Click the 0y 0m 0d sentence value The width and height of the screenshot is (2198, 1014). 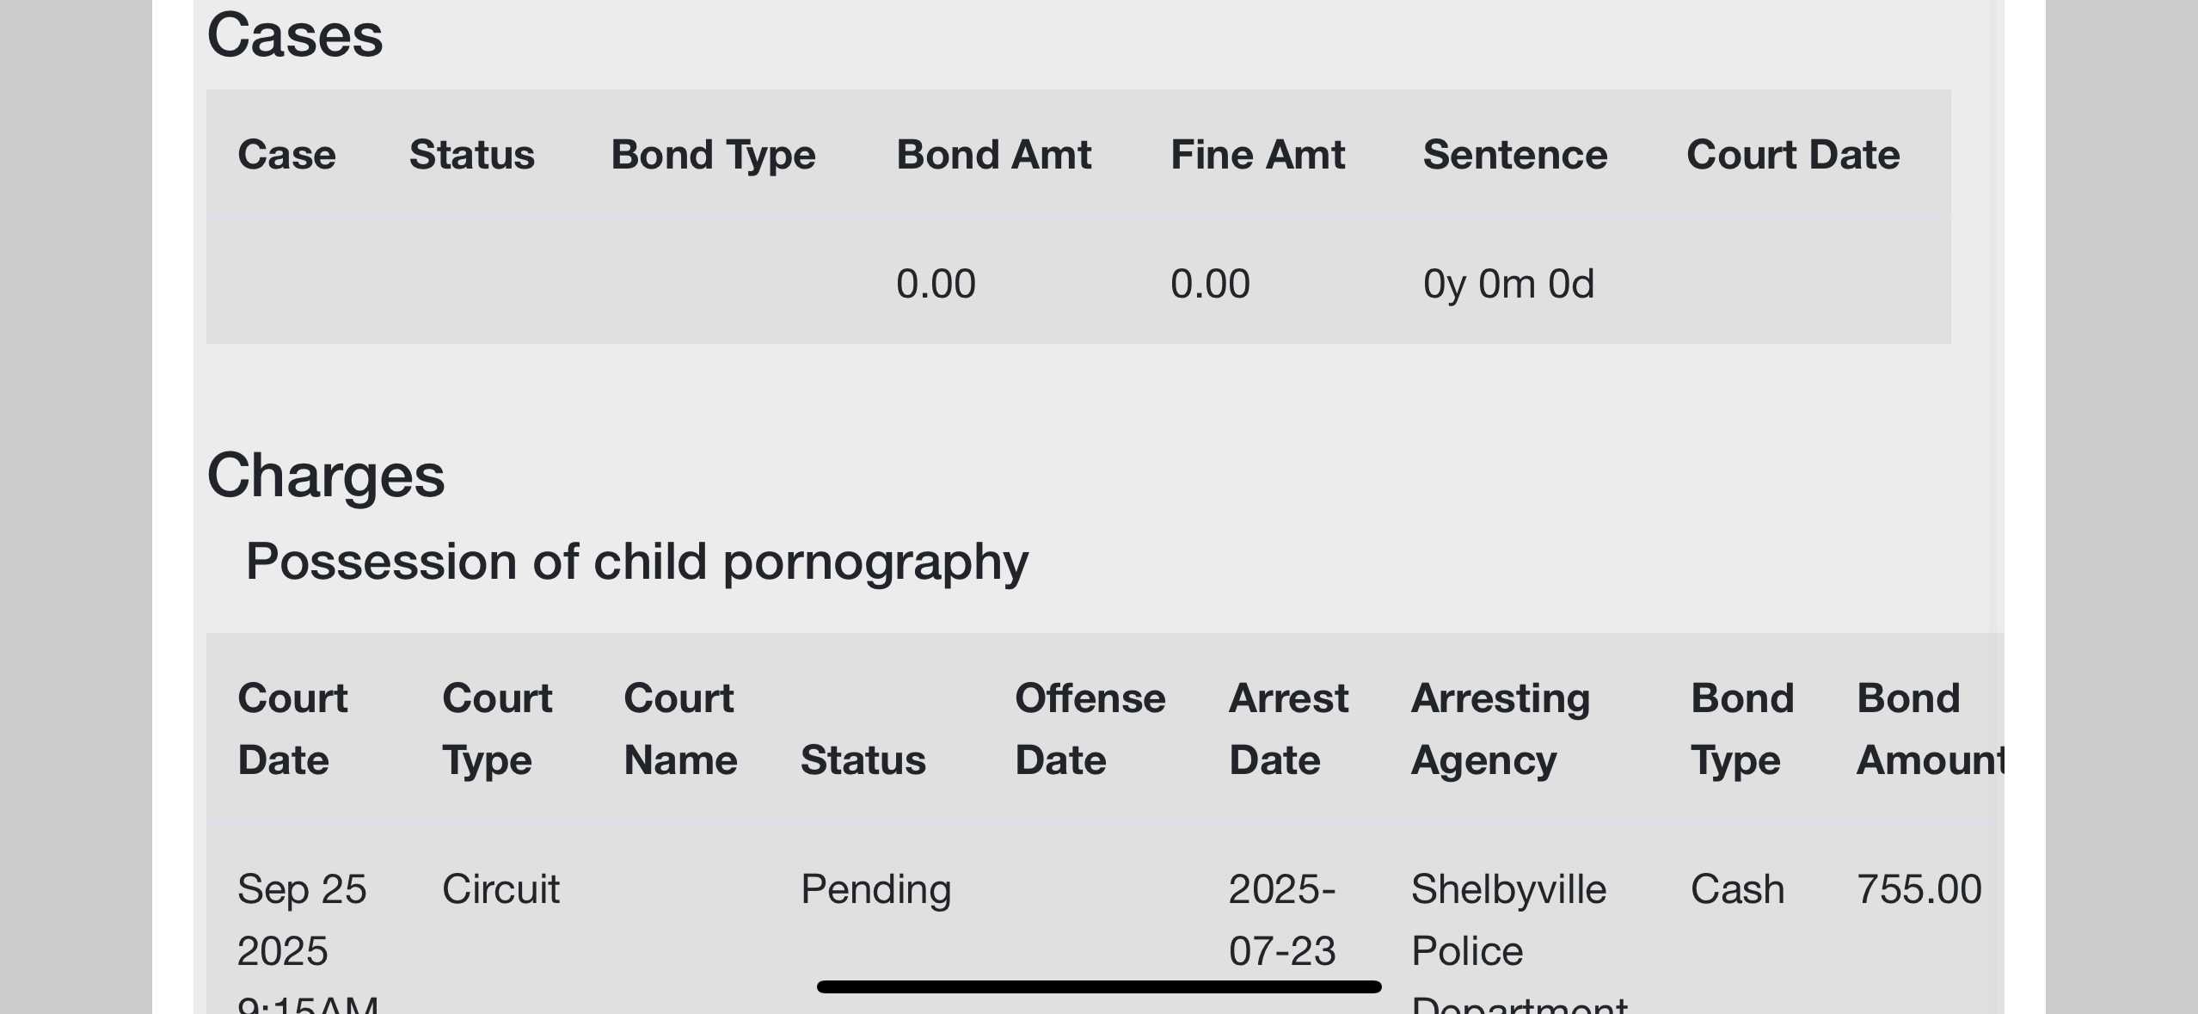point(1508,284)
